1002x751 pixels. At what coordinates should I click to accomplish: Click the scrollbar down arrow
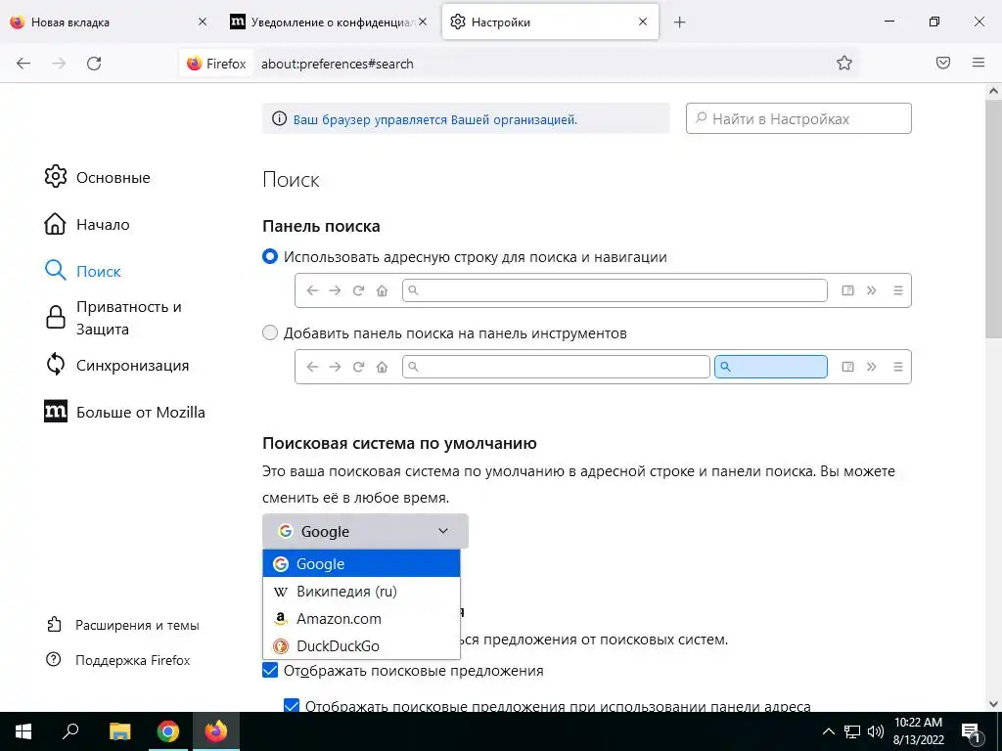993,704
